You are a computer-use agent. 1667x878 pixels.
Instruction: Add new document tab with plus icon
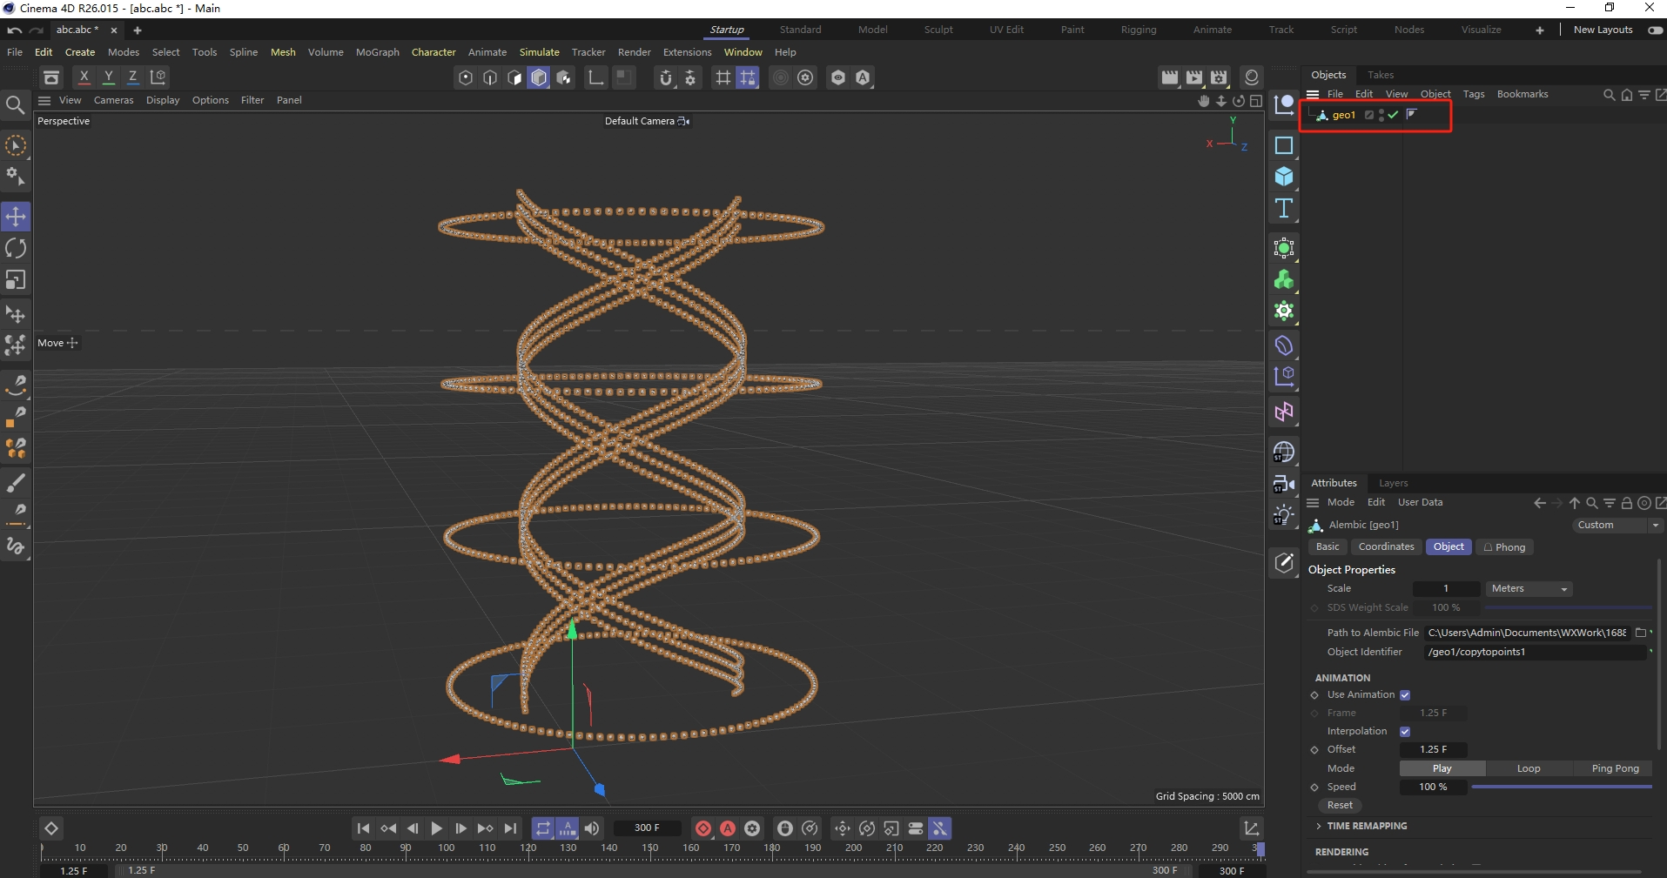pos(137,30)
